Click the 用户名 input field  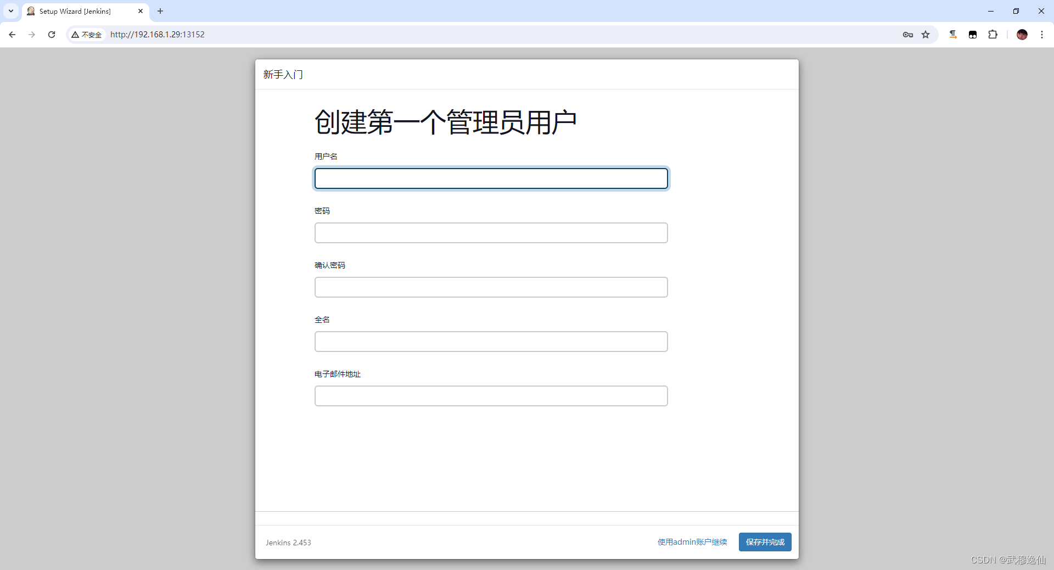click(491, 178)
